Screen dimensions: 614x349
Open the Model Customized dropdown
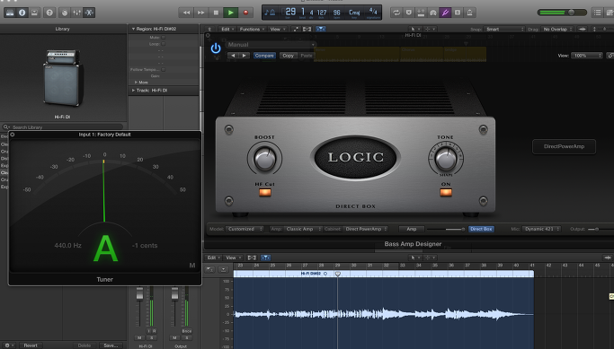tap(245, 229)
